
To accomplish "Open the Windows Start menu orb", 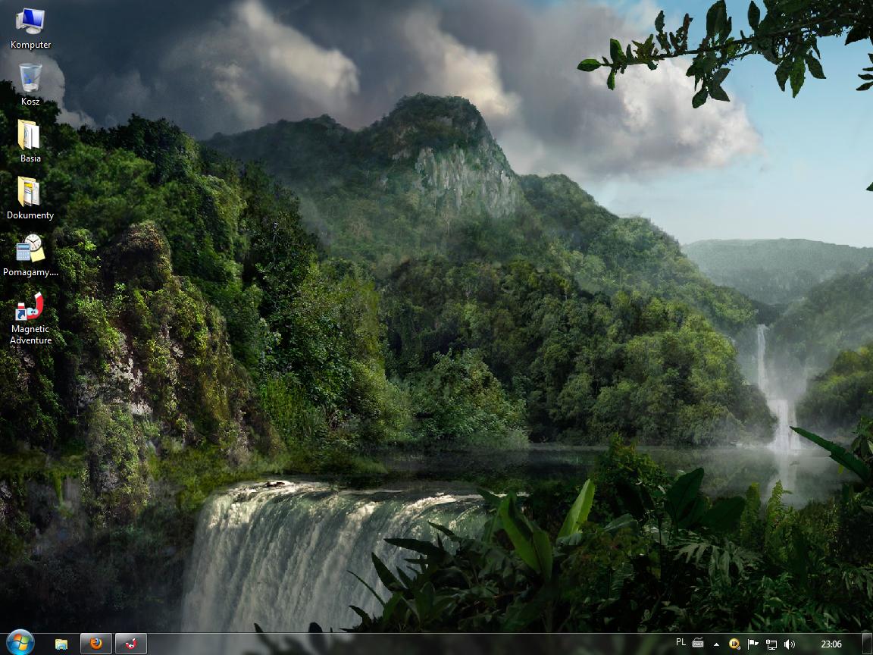I will point(20,643).
